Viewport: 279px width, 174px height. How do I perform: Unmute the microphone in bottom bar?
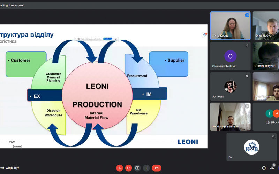click(x=120, y=168)
